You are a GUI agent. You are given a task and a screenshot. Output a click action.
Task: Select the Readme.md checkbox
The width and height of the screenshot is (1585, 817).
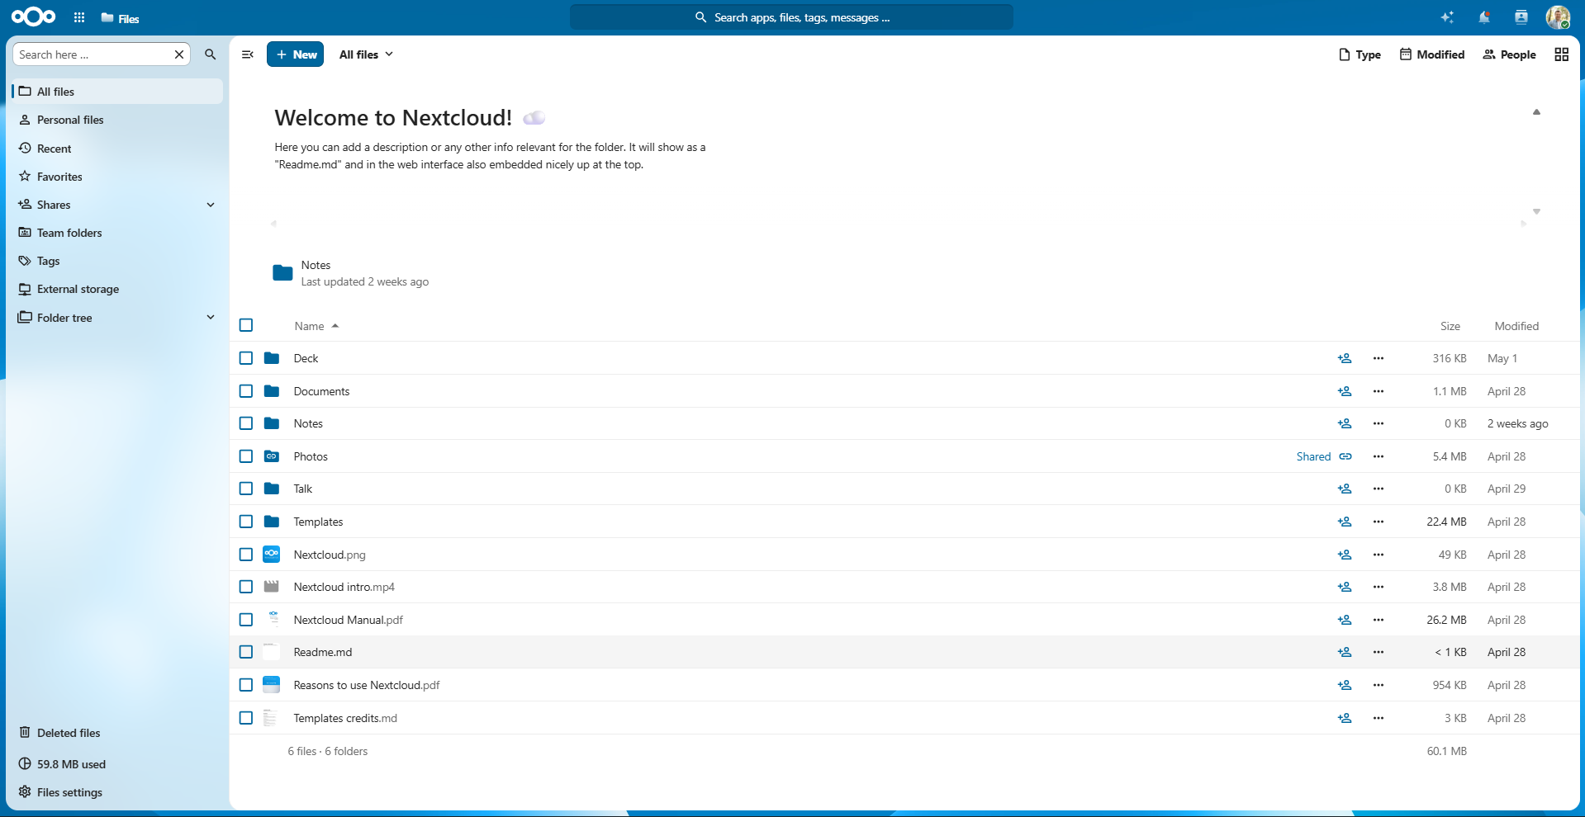(x=246, y=652)
